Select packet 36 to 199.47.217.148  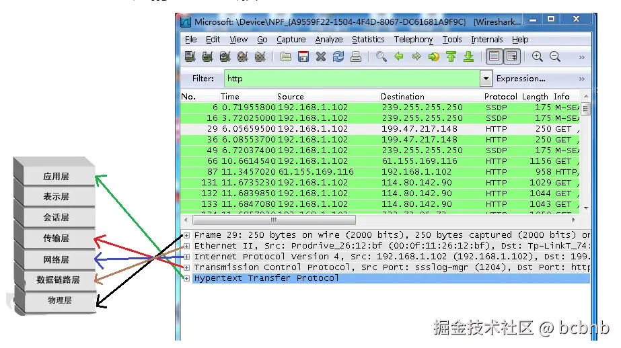[380, 140]
